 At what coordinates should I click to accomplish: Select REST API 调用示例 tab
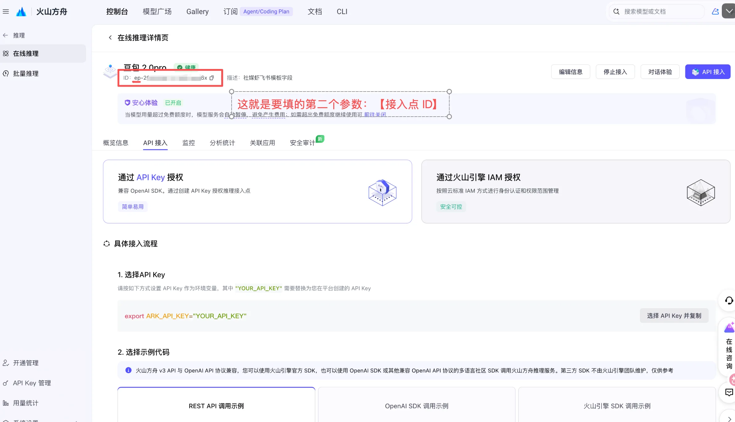click(x=216, y=405)
